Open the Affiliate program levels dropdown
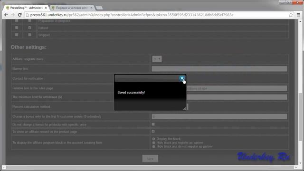This screenshot has width=304, height=171. 157,59
